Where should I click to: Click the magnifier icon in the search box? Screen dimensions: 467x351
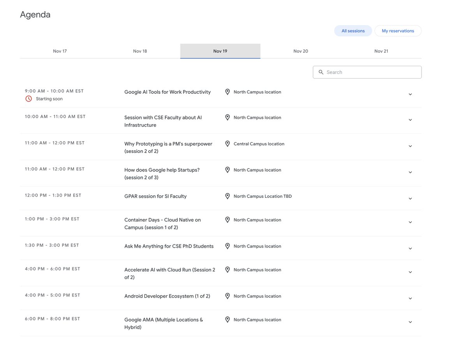(x=321, y=72)
